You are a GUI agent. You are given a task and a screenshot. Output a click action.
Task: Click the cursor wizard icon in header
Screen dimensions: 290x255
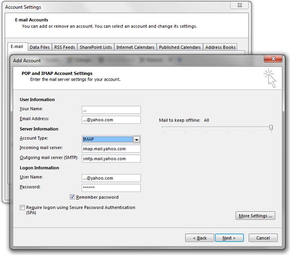pos(270,78)
